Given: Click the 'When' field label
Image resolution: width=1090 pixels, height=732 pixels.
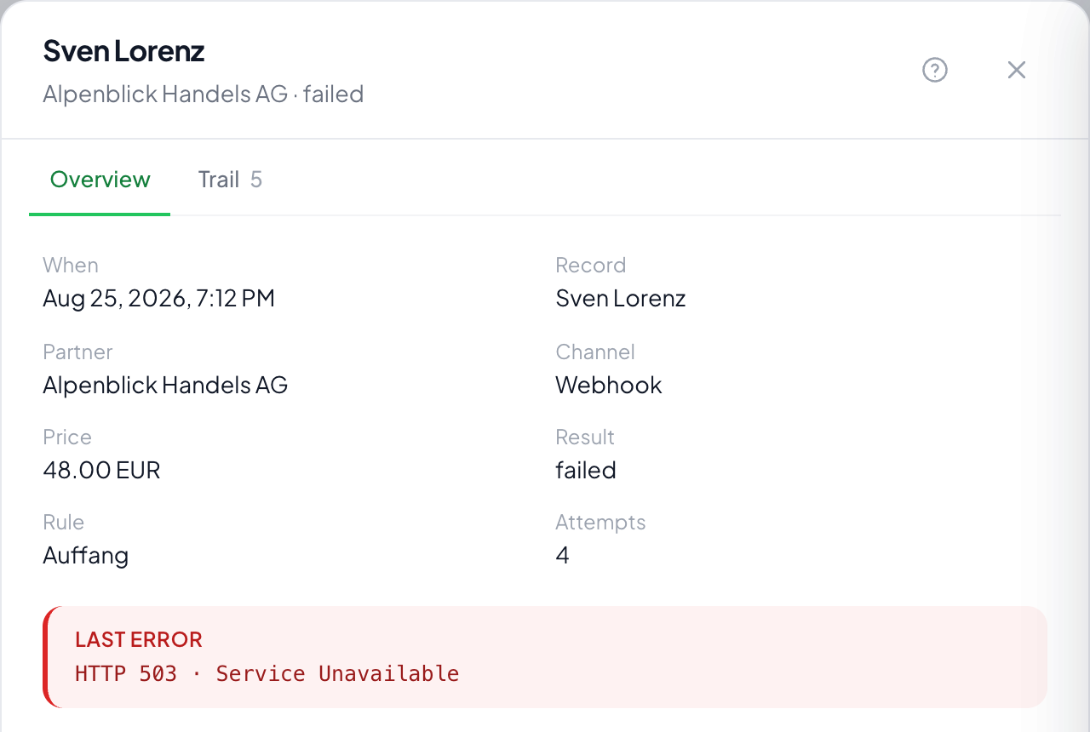Looking at the screenshot, I should coord(71,266).
